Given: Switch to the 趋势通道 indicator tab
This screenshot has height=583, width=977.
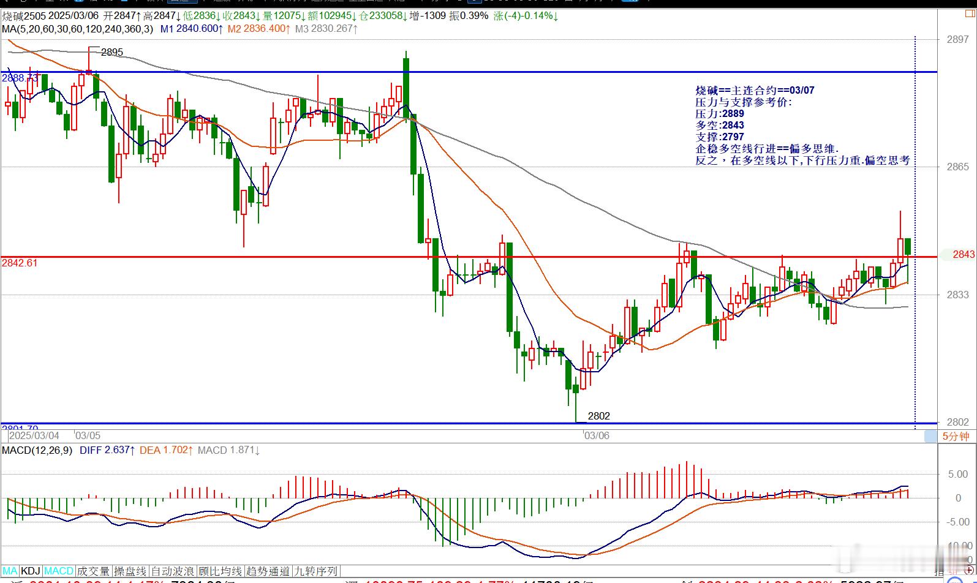Looking at the screenshot, I should (x=268, y=571).
